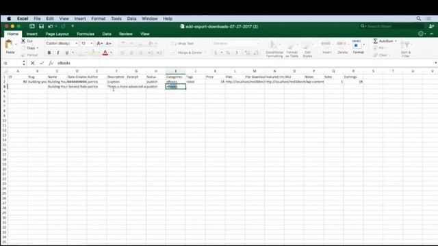Select column I header
Screen dimensions: 438x246
176,71
